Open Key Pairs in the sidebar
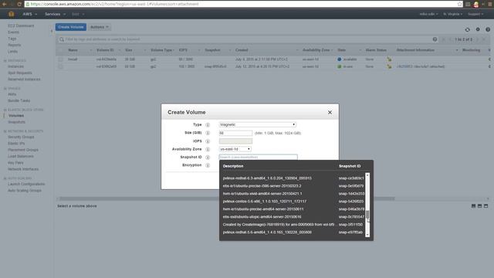This screenshot has height=278, width=494. click(x=15, y=163)
